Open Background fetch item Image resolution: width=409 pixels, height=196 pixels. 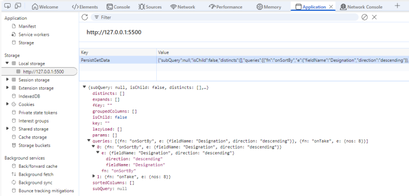36,174
